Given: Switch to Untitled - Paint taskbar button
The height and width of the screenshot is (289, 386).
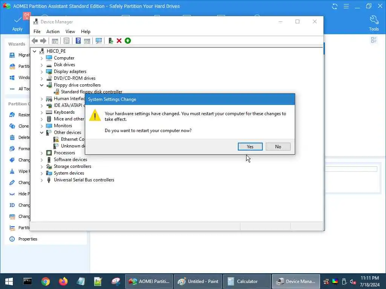Looking at the screenshot, I should pyautogui.click(x=198, y=281).
